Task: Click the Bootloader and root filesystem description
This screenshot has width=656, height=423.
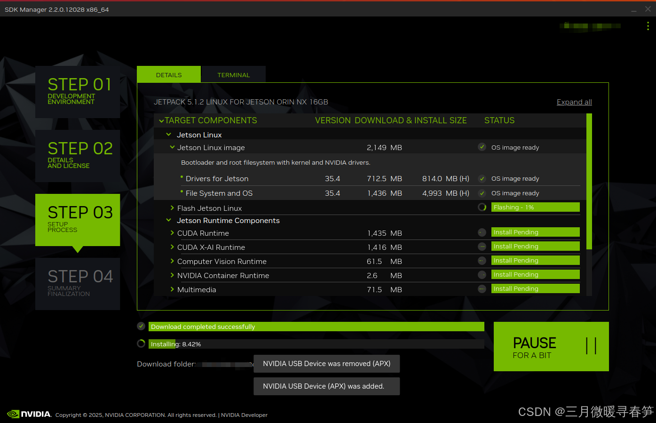Action: click(x=276, y=162)
